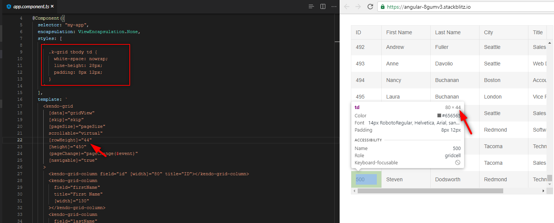Click the browser back arrow

346,6
